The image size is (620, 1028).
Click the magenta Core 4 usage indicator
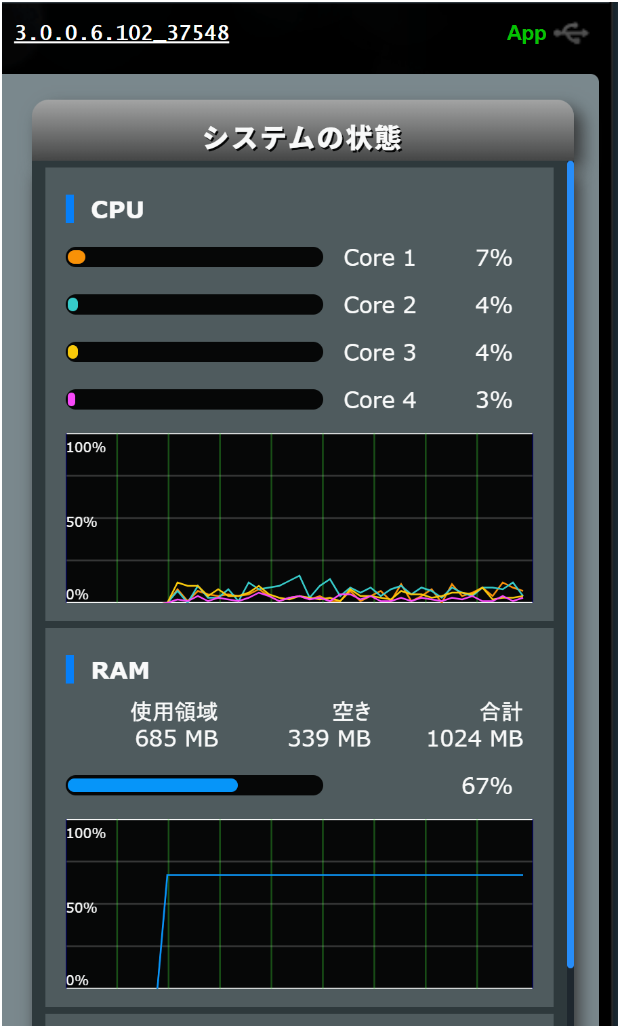(72, 400)
